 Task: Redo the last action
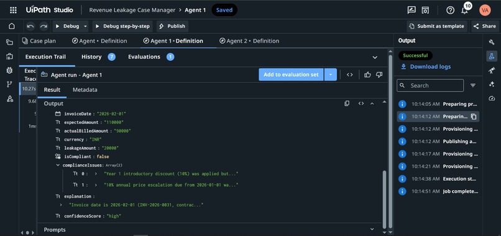tap(44, 26)
